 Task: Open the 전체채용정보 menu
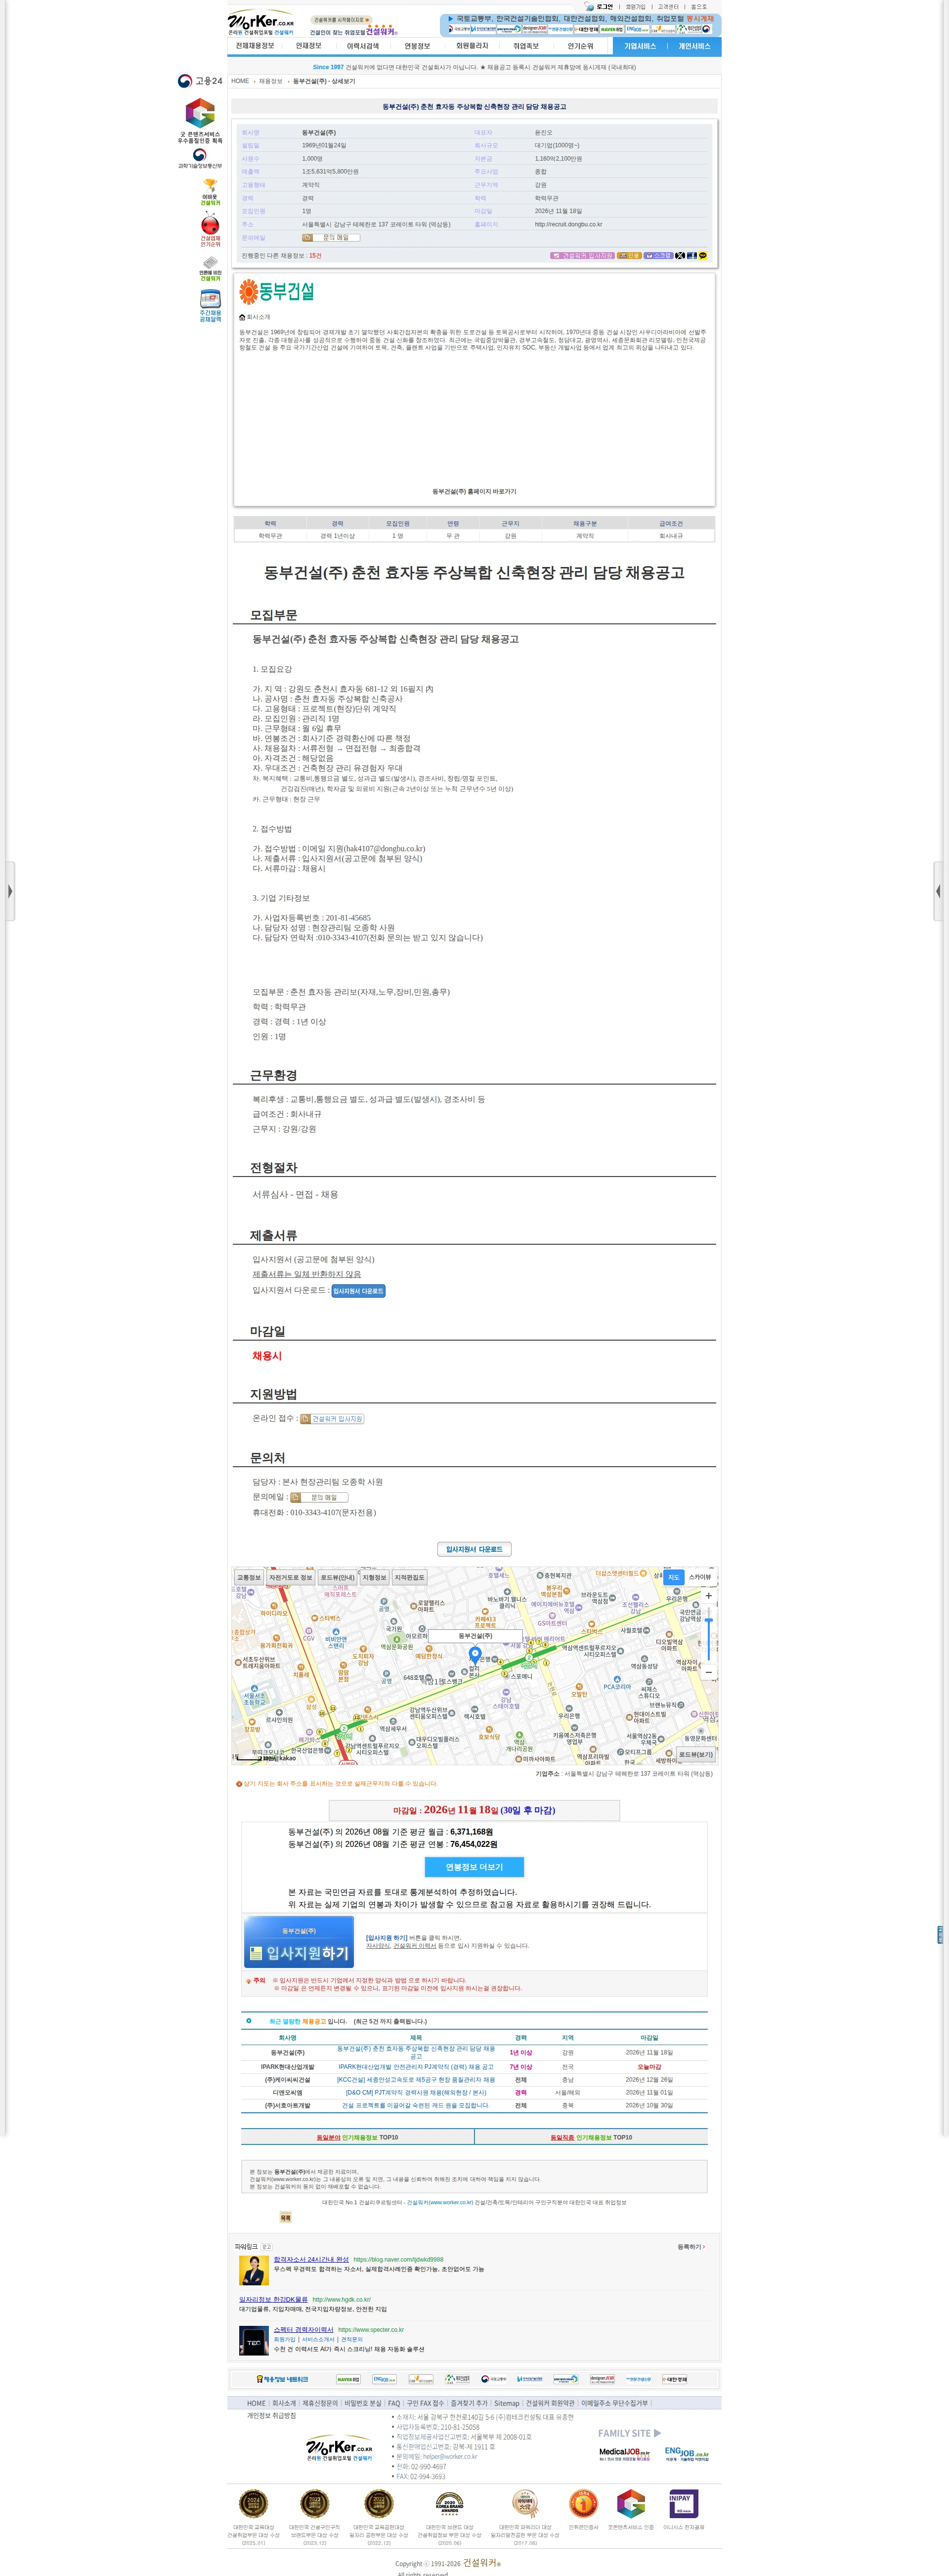click(x=255, y=46)
